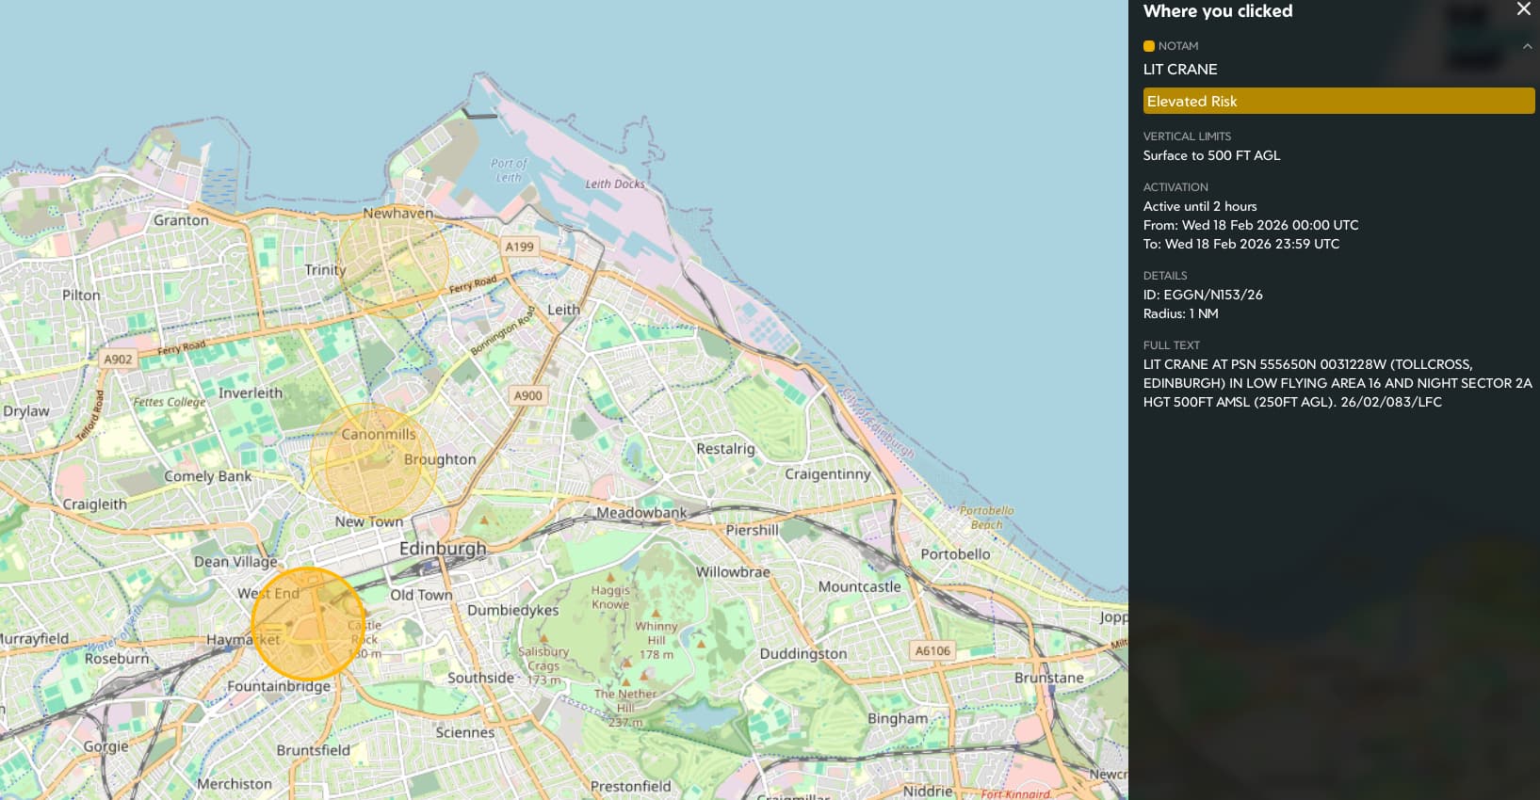
Task: Click the A199 road shield
Action: [519, 247]
